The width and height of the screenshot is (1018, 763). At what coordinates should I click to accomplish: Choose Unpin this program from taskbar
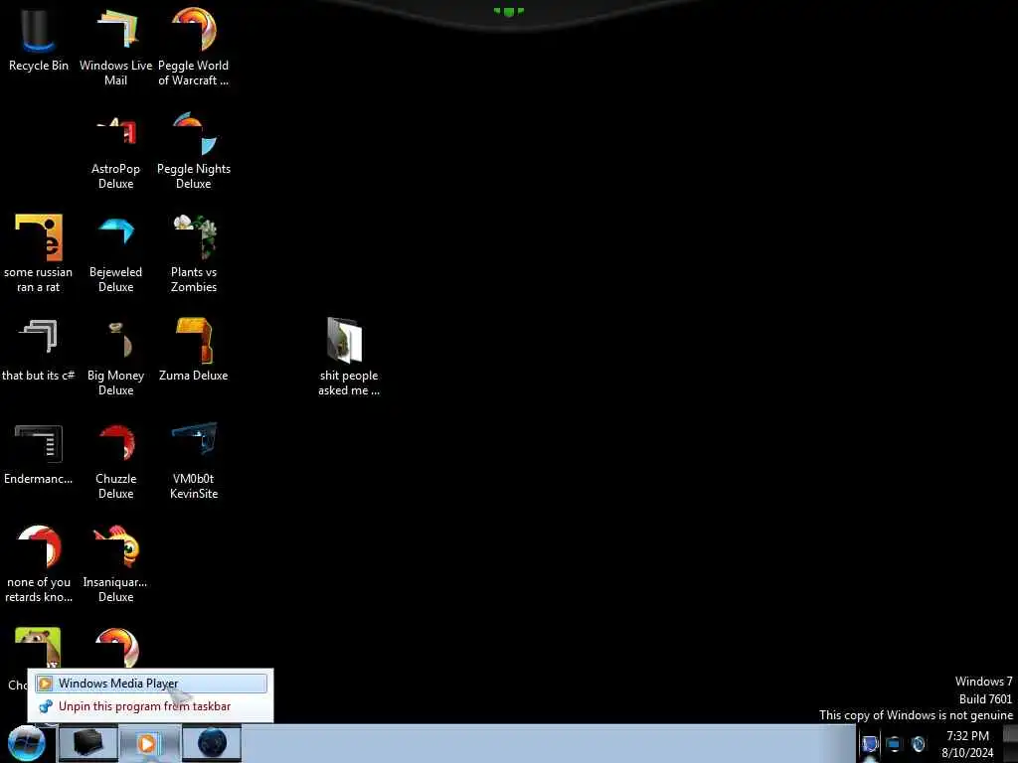151,706
